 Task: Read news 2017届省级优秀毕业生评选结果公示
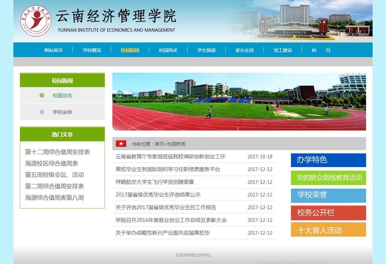coord(158,195)
